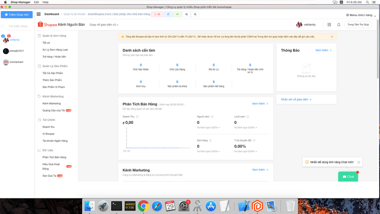Viewport: 380px width, 214px height.
Task: Open the red bell notifications showing 42
Action: point(157,14)
